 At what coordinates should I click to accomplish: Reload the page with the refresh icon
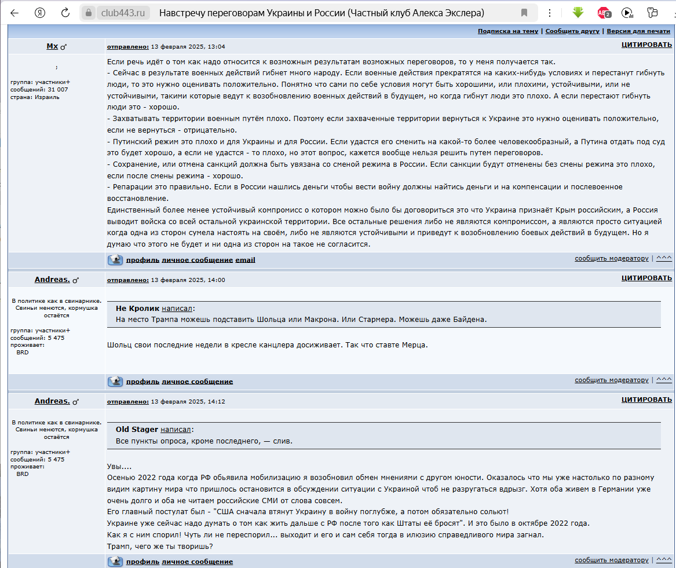[65, 13]
